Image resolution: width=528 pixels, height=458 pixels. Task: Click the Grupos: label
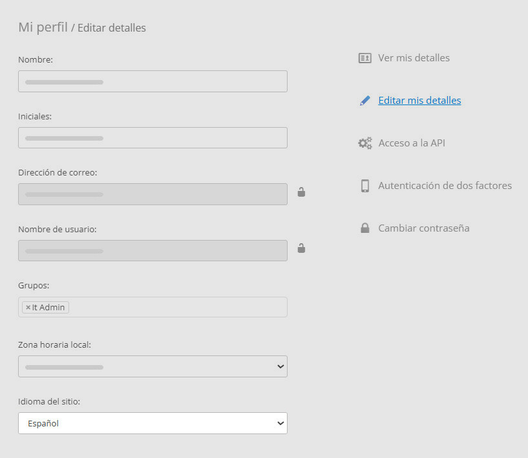tap(34, 286)
